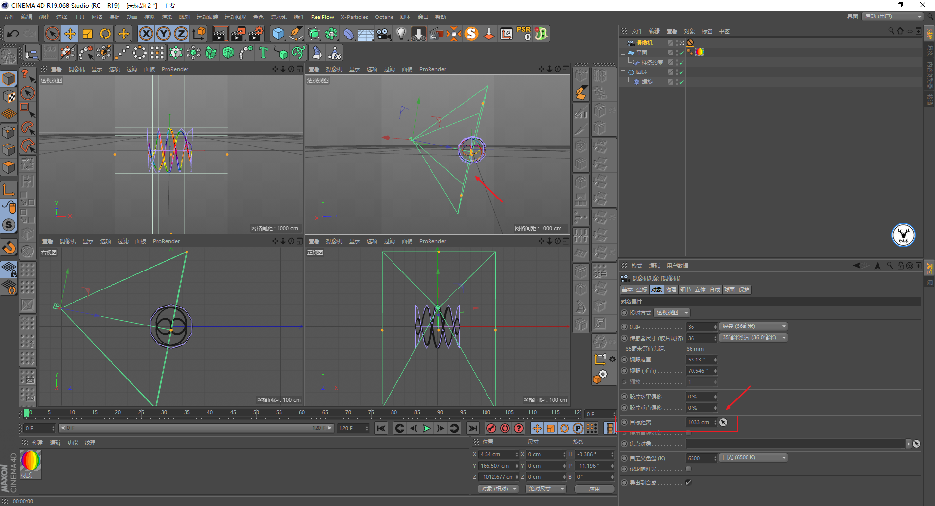The image size is (935, 506).
Task: Expand the 平面 object tree node
Action: 623,53
